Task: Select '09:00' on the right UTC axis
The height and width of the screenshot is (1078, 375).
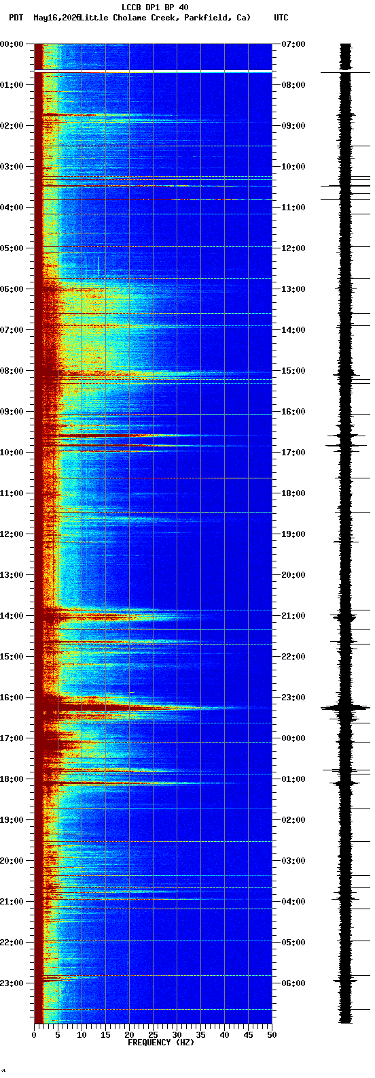Action: point(293,126)
